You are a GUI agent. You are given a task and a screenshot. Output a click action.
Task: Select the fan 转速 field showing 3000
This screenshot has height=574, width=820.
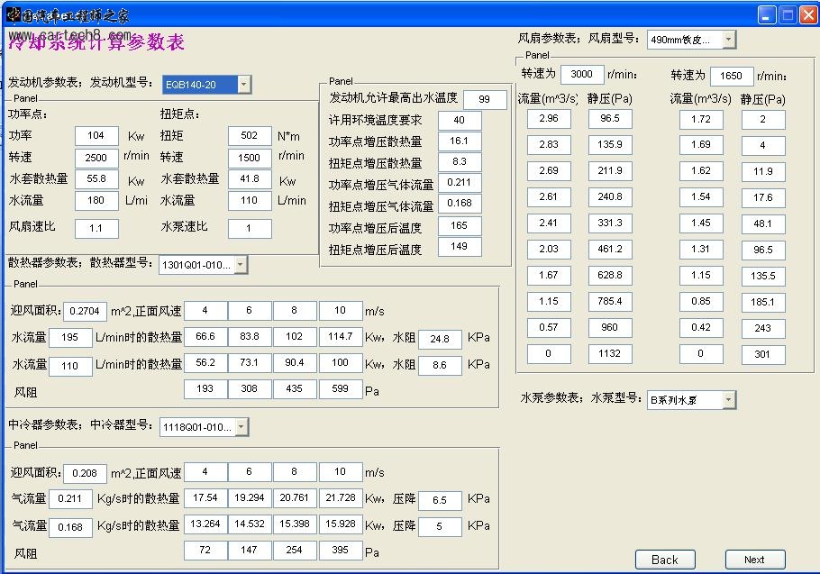(x=581, y=75)
